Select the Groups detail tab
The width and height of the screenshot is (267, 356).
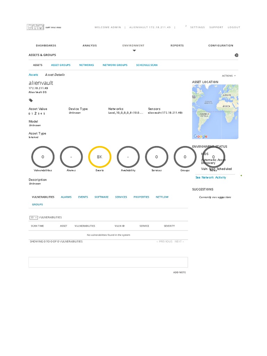38,204
